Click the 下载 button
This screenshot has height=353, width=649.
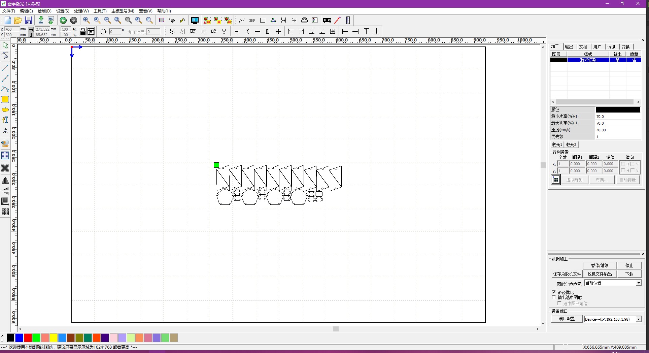pyautogui.click(x=629, y=274)
